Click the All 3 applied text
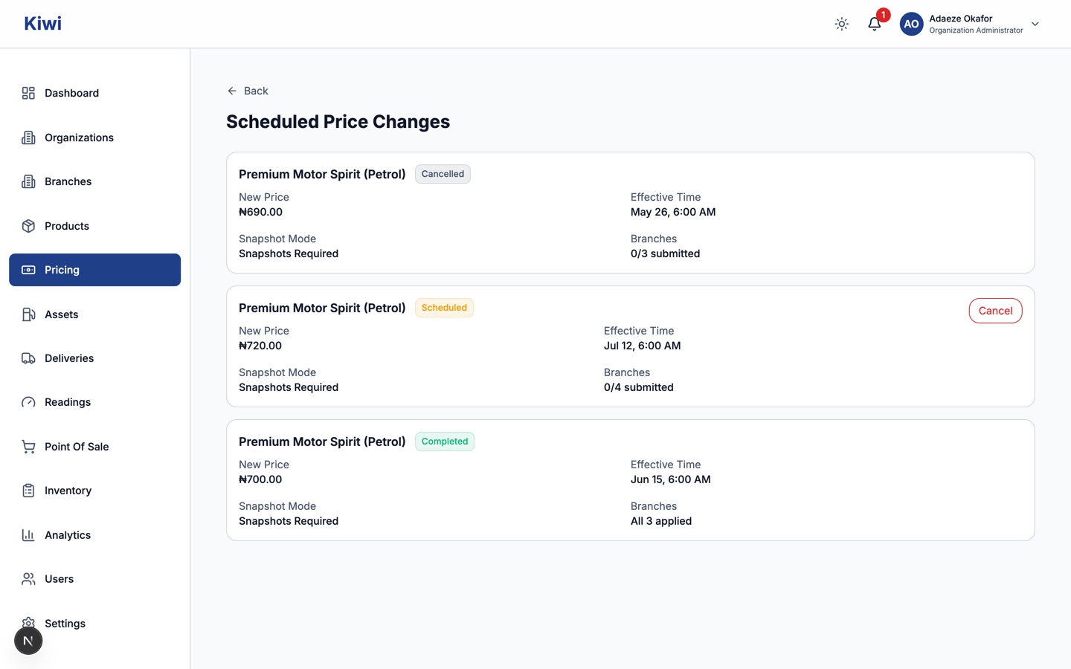Viewport: 1071px width, 669px height. coord(661,521)
